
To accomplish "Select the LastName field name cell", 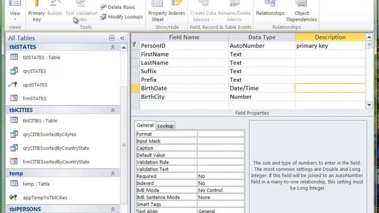I will (184, 63).
